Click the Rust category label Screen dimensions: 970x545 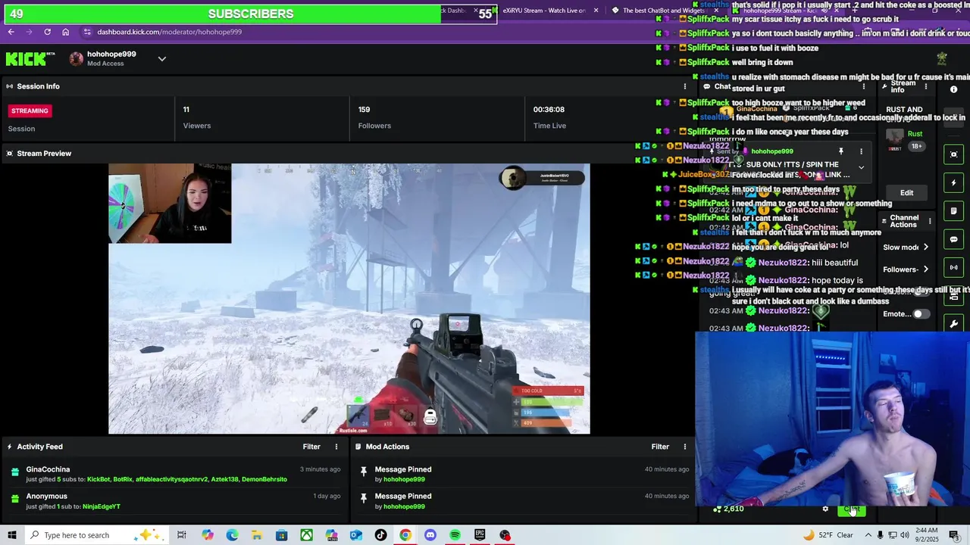[x=915, y=134]
